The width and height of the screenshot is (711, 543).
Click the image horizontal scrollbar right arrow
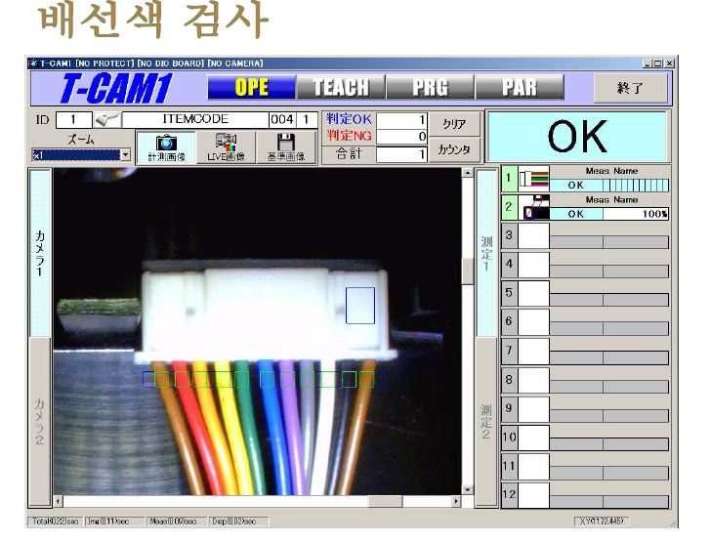pyautogui.click(x=454, y=501)
